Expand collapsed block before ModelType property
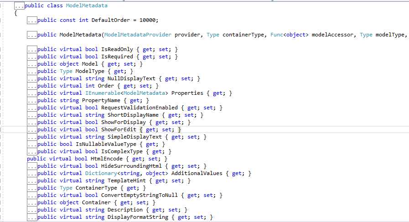Screen dimensions: 409x222 tap(32, 72)
